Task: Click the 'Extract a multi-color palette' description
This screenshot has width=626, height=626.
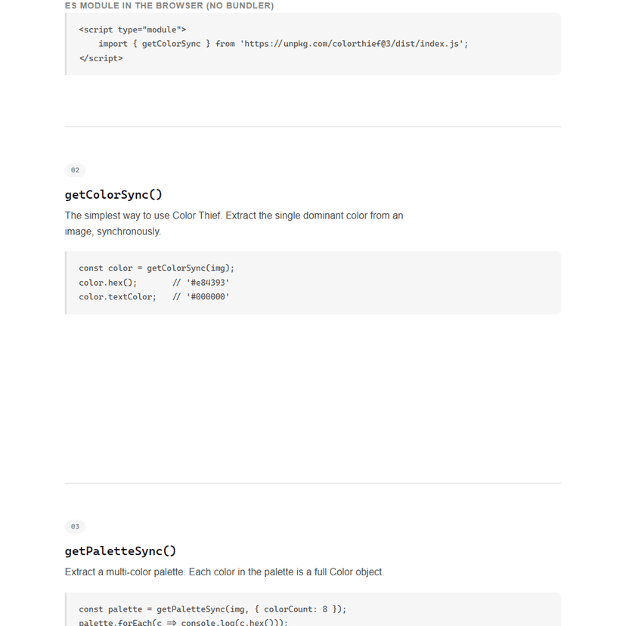Action: click(x=225, y=572)
